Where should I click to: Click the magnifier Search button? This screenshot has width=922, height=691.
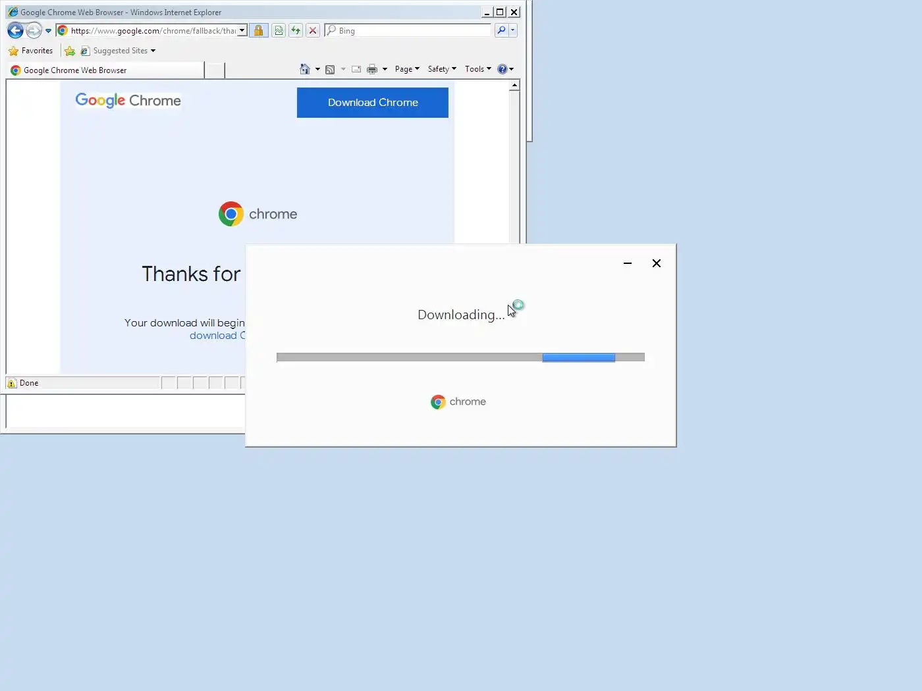pyautogui.click(x=501, y=30)
